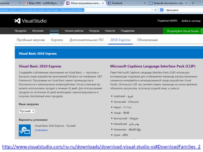Close the Facebook tab
Viewport: 203px width, 152px height.
(x=145, y=3)
